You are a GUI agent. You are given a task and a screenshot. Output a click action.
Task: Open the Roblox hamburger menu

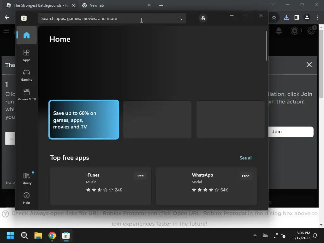tap(6, 31)
